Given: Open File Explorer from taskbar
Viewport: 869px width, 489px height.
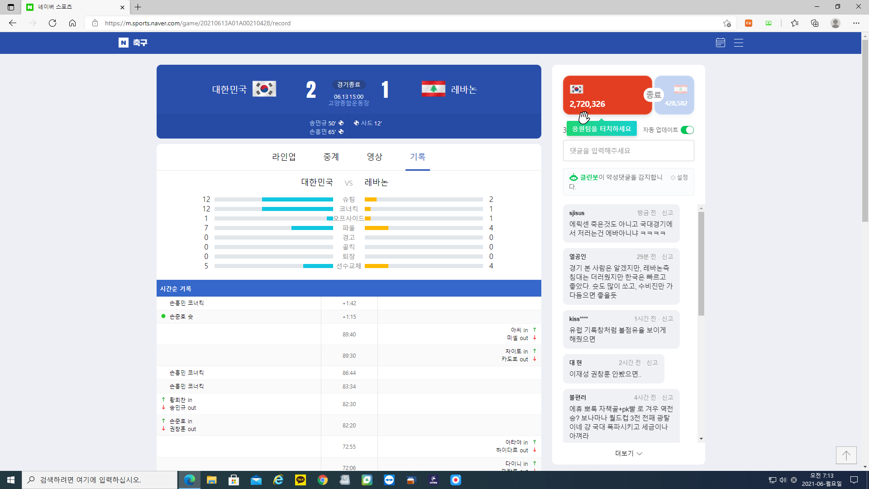Looking at the screenshot, I should [x=211, y=480].
